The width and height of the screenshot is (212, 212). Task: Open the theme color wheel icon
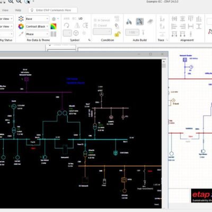coord(21,26)
